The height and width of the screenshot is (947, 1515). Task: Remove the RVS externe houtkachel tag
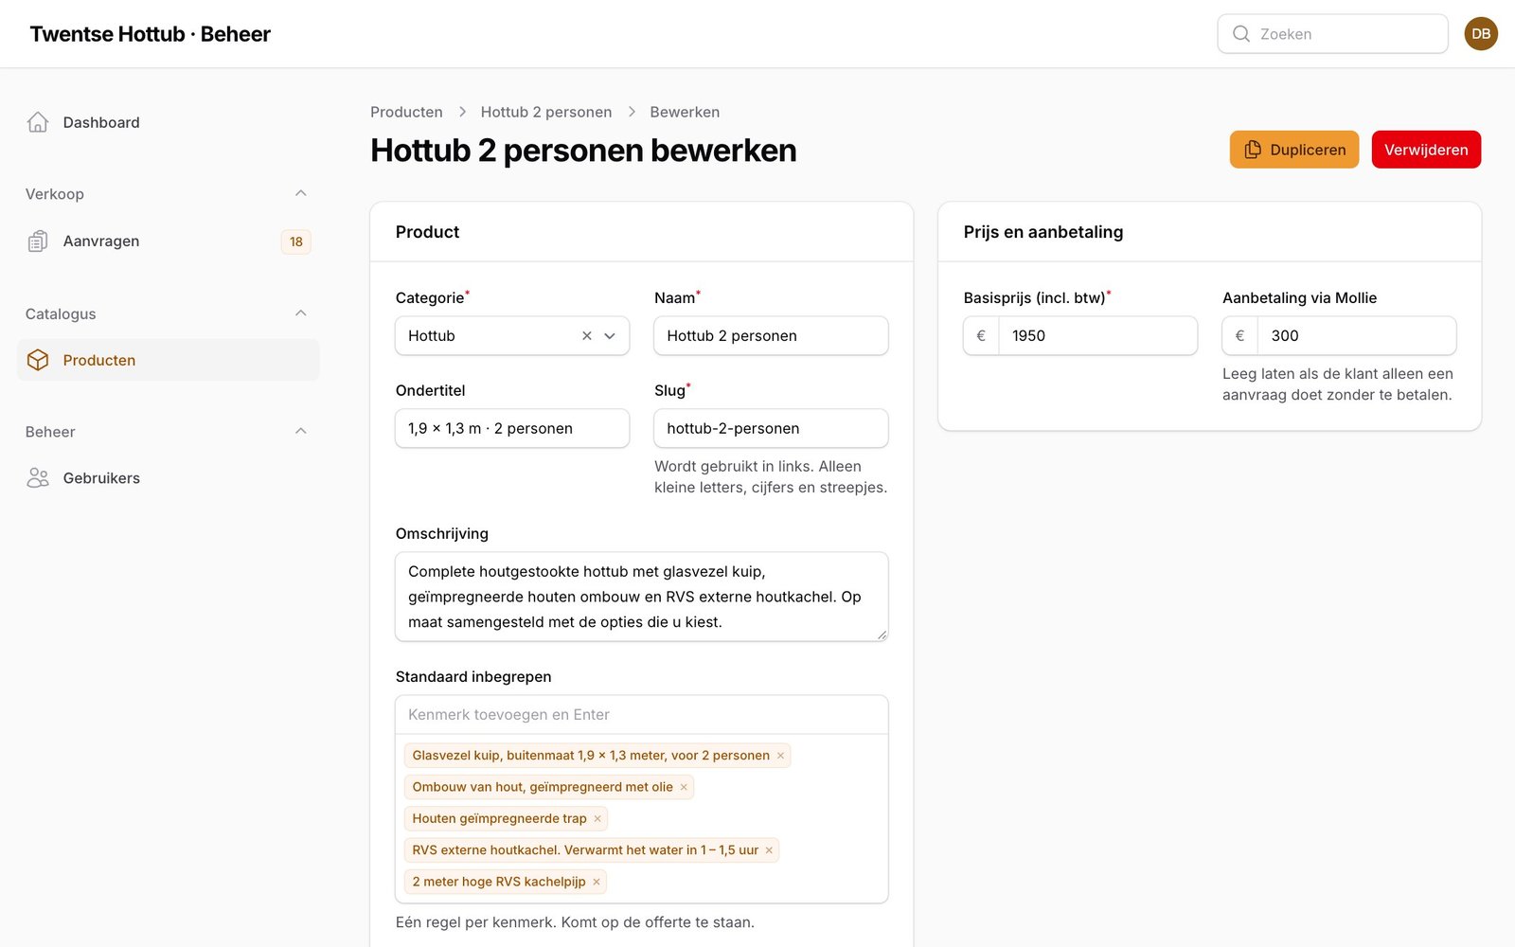[769, 850]
